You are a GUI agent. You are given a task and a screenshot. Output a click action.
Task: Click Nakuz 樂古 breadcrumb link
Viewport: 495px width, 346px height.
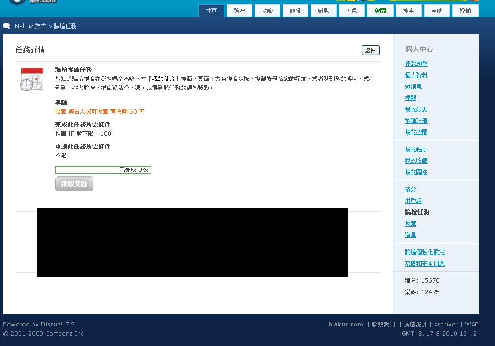point(30,26)
